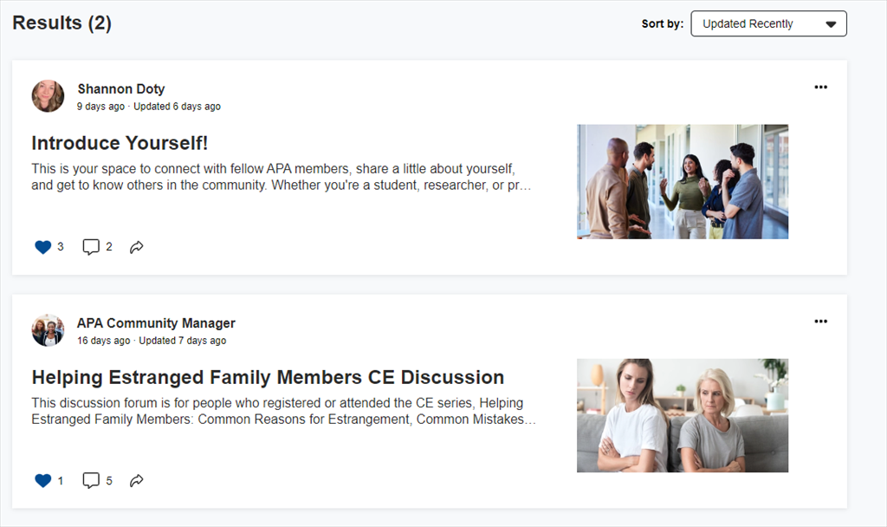Share the Helping Estranged Family Members post
This screenshot has width=887, height=527.
(136, 479)
